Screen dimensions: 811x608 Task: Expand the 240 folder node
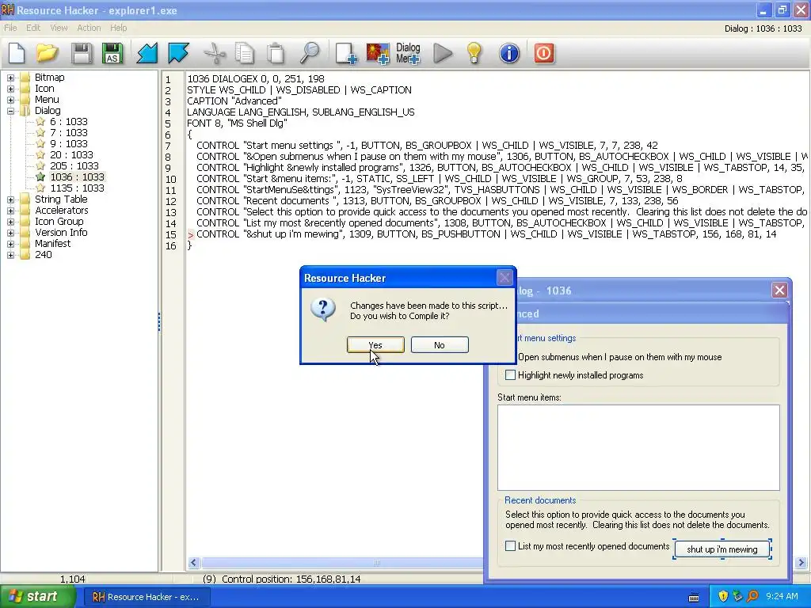(10, 255)
